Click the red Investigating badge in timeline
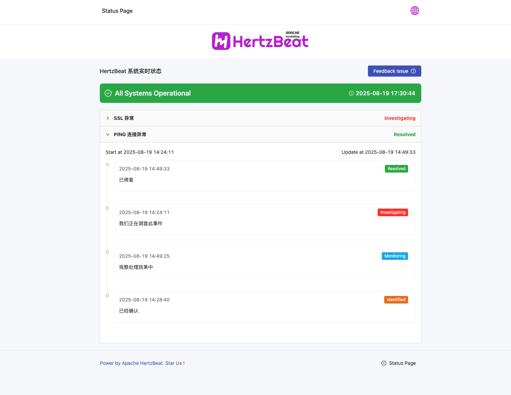The image size is (511, 395). 393,212
